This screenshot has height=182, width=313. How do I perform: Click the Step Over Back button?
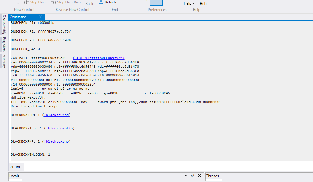point(67,2)
